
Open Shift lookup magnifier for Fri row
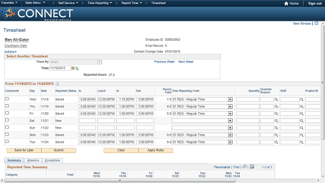click(x=302, y=114)
